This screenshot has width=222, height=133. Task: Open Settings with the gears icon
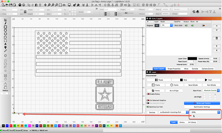click(x=74, y=5)
